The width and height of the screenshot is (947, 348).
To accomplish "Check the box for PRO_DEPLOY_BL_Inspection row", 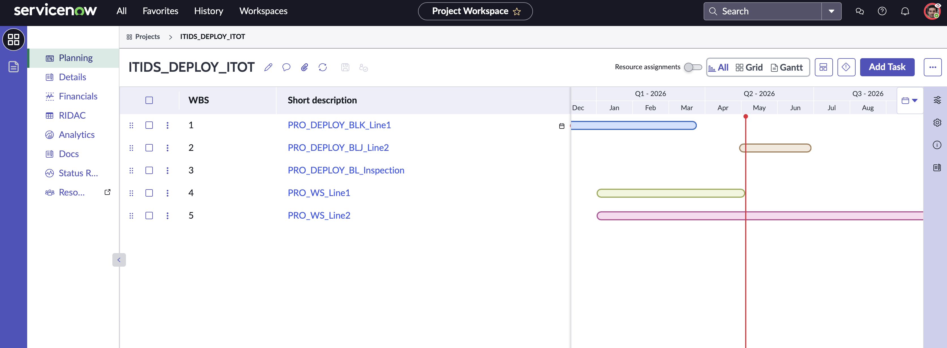I will (149, 170).
